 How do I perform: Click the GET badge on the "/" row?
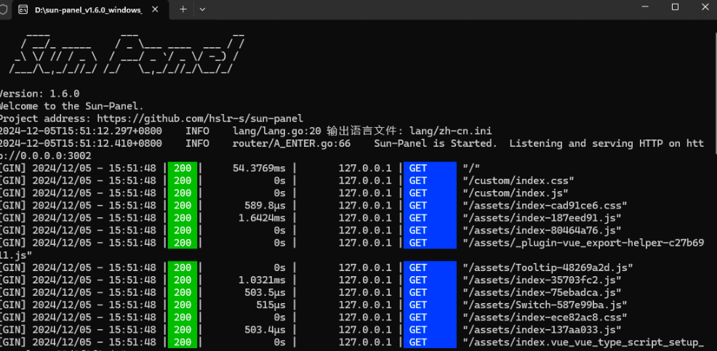[430, 168]
